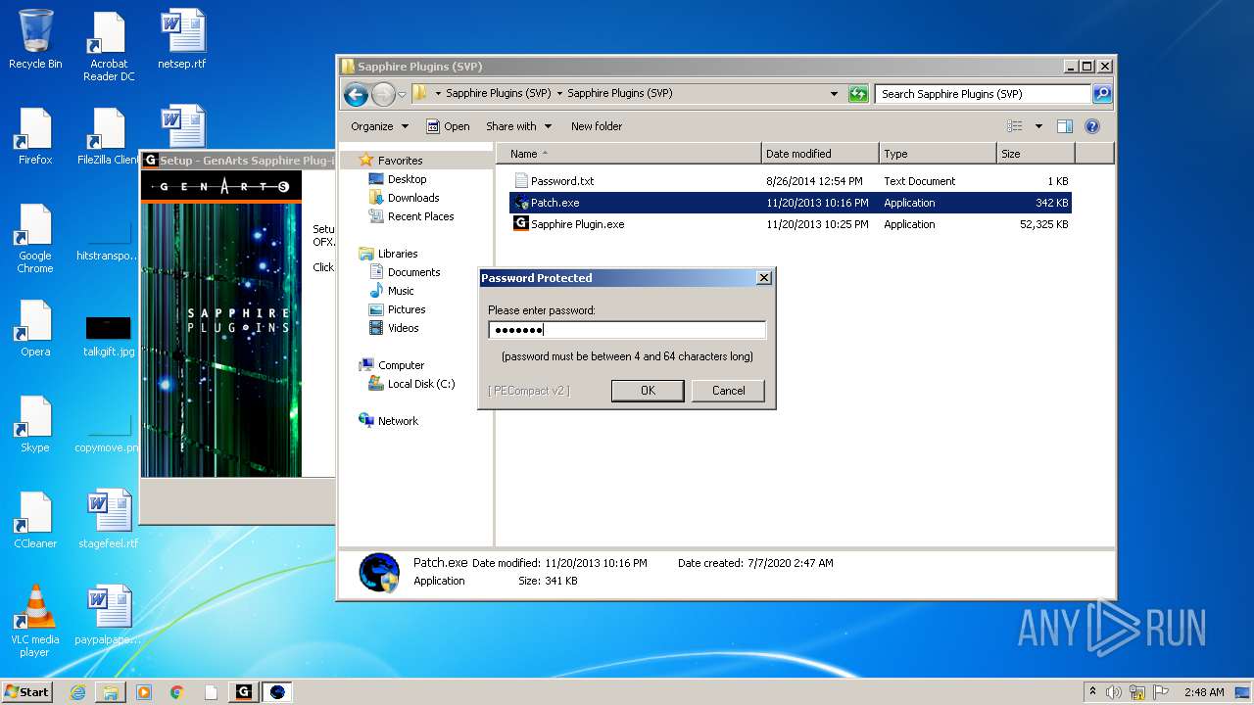The width and height of the screenshot is (1254, 705).
Task: Open Windows Media Player taskbar icon
Action: [144, 692]
